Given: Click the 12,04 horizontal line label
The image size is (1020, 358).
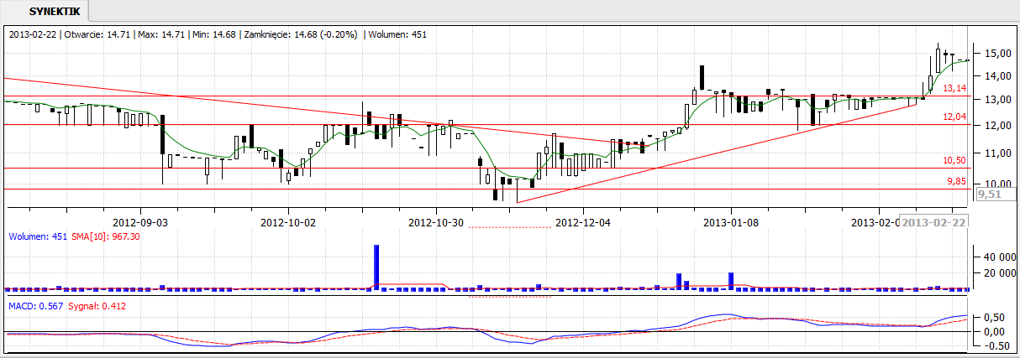Looking at the screenshot, I should pos(954,117).
